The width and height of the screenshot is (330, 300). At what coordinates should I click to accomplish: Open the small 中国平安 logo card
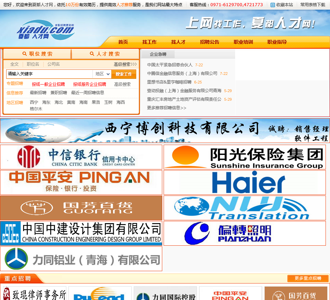[231, 293]
